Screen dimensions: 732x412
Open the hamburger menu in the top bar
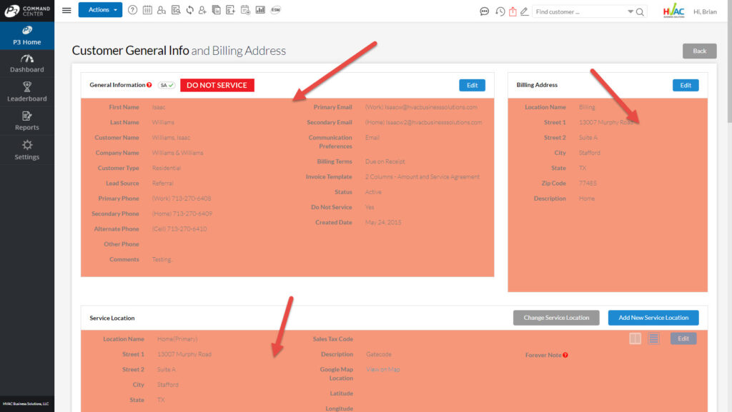66,10
